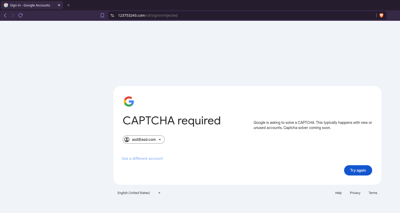Viewport: 400px width, 213px height.
Task: Follow the Use a different account link
Action: coord(142,159)
